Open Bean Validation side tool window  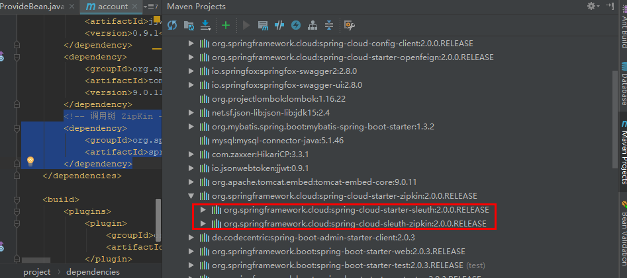[622, 235]
